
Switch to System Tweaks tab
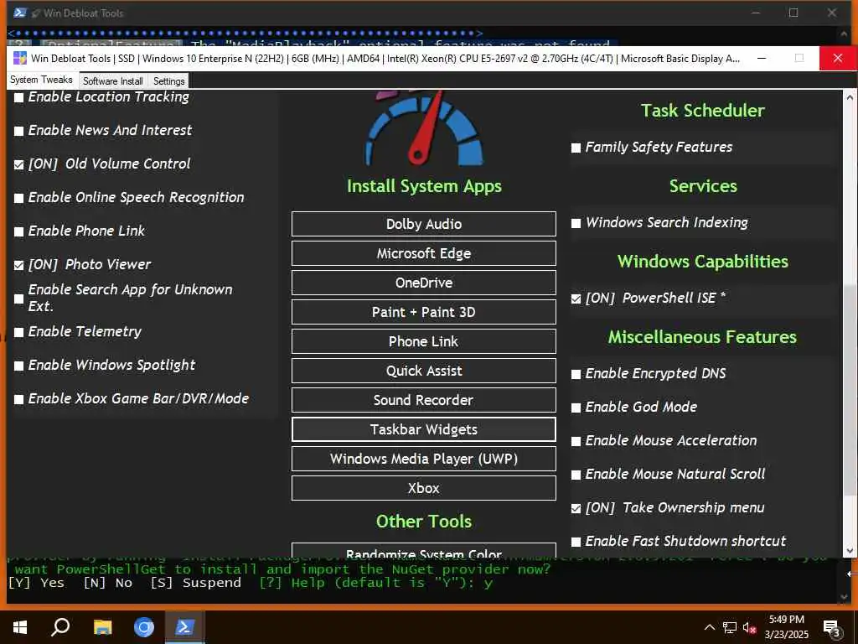(x=41, y=80)
